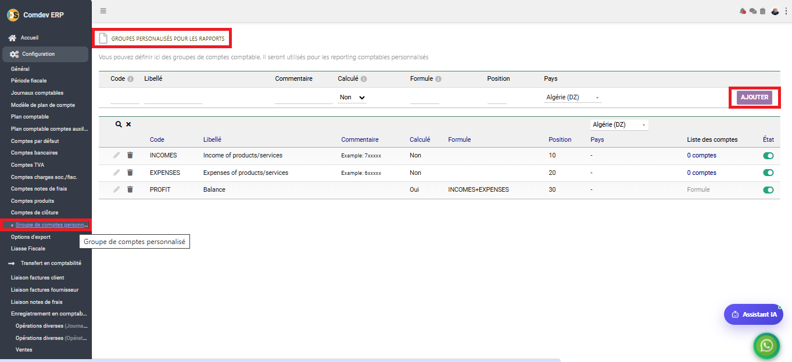The height and width of the screenshot is (362, 792).
Task: Click the page document icon beside the title
Action: click(x=103, y=38)
